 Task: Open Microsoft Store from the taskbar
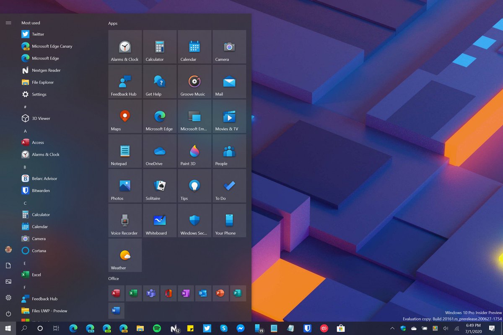tap(341, 328)
